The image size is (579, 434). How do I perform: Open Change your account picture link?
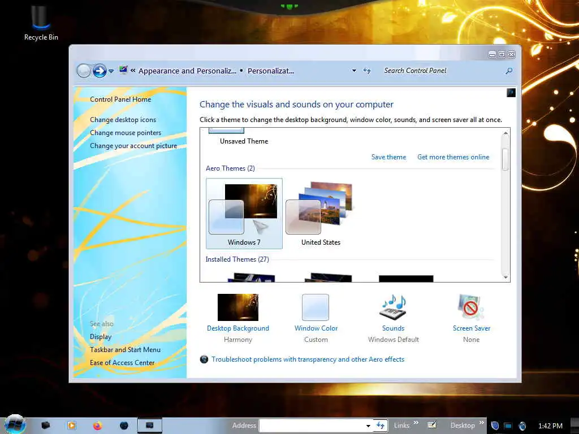tap(133, 146)
